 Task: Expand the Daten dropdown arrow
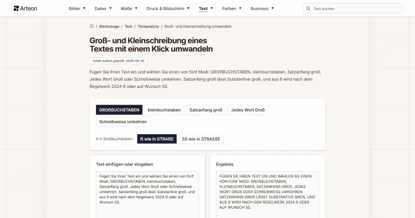pyautogui.click(x=110, y=8)
